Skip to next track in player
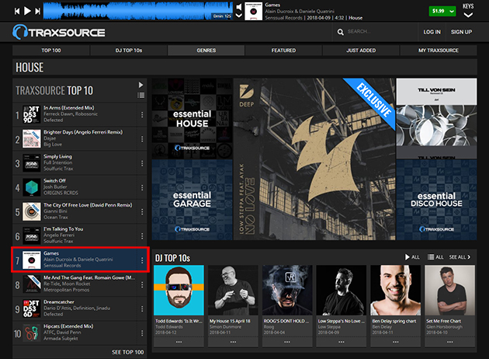 coord(38,11)
